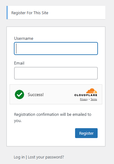Submit the form with Register button
The width and height of the screenshot is (114, 164).
(86, 133)
